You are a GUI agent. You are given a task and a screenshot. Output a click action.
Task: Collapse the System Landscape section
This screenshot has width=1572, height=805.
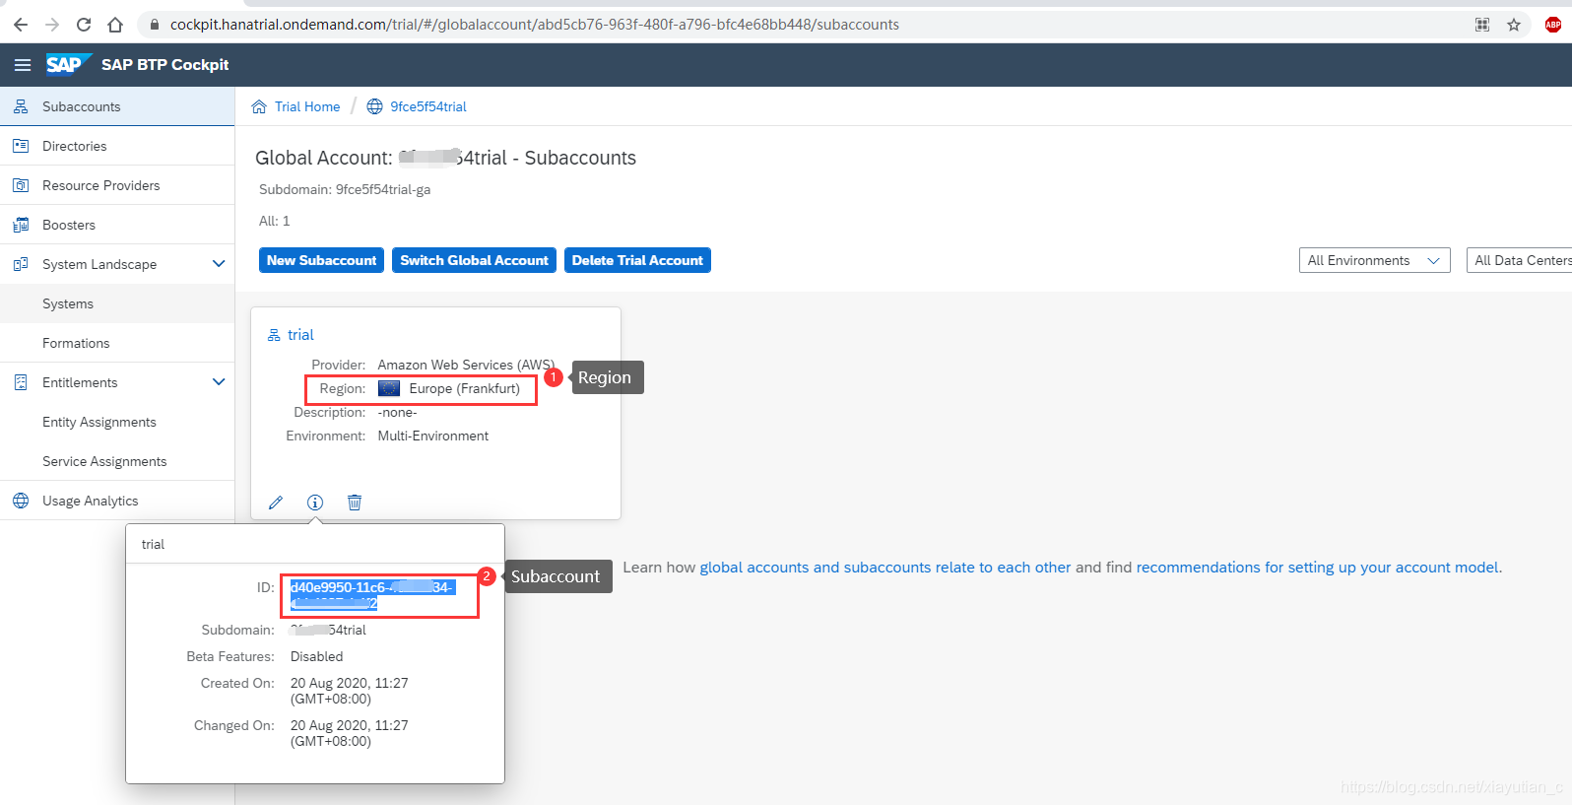point(219,264)
